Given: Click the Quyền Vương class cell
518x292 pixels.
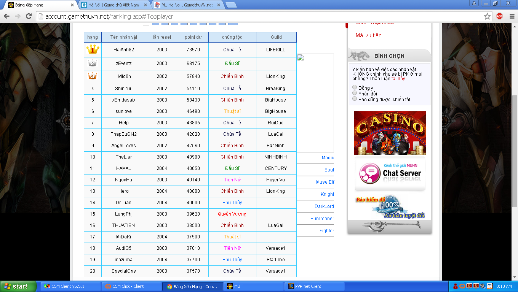Looking at the screenshot, I should (x=232, y=214).
